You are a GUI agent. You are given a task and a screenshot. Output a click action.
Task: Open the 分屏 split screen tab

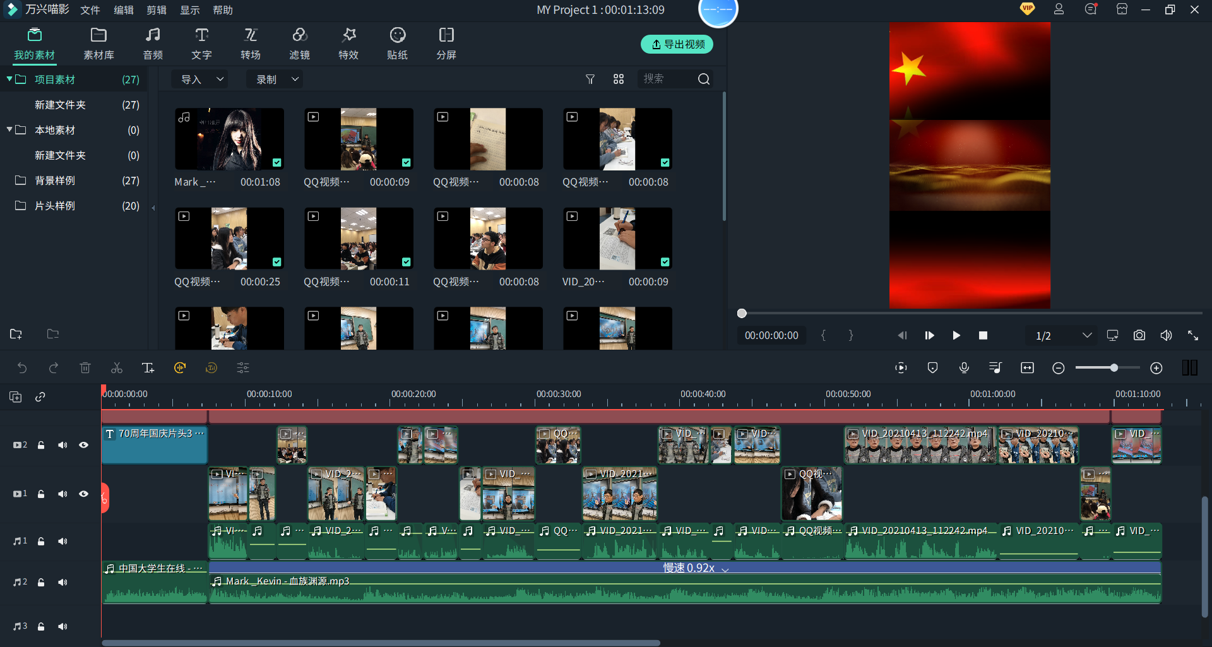point(446,44)
